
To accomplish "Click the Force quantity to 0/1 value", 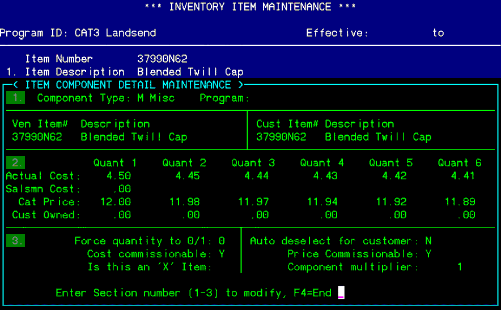I will (222, 241).
